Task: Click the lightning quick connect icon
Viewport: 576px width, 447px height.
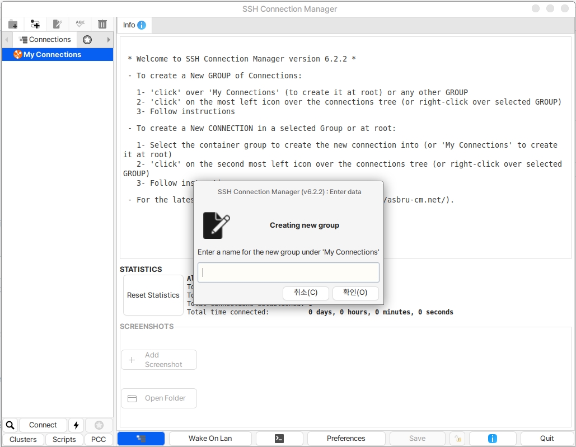Action: (76, 425)
